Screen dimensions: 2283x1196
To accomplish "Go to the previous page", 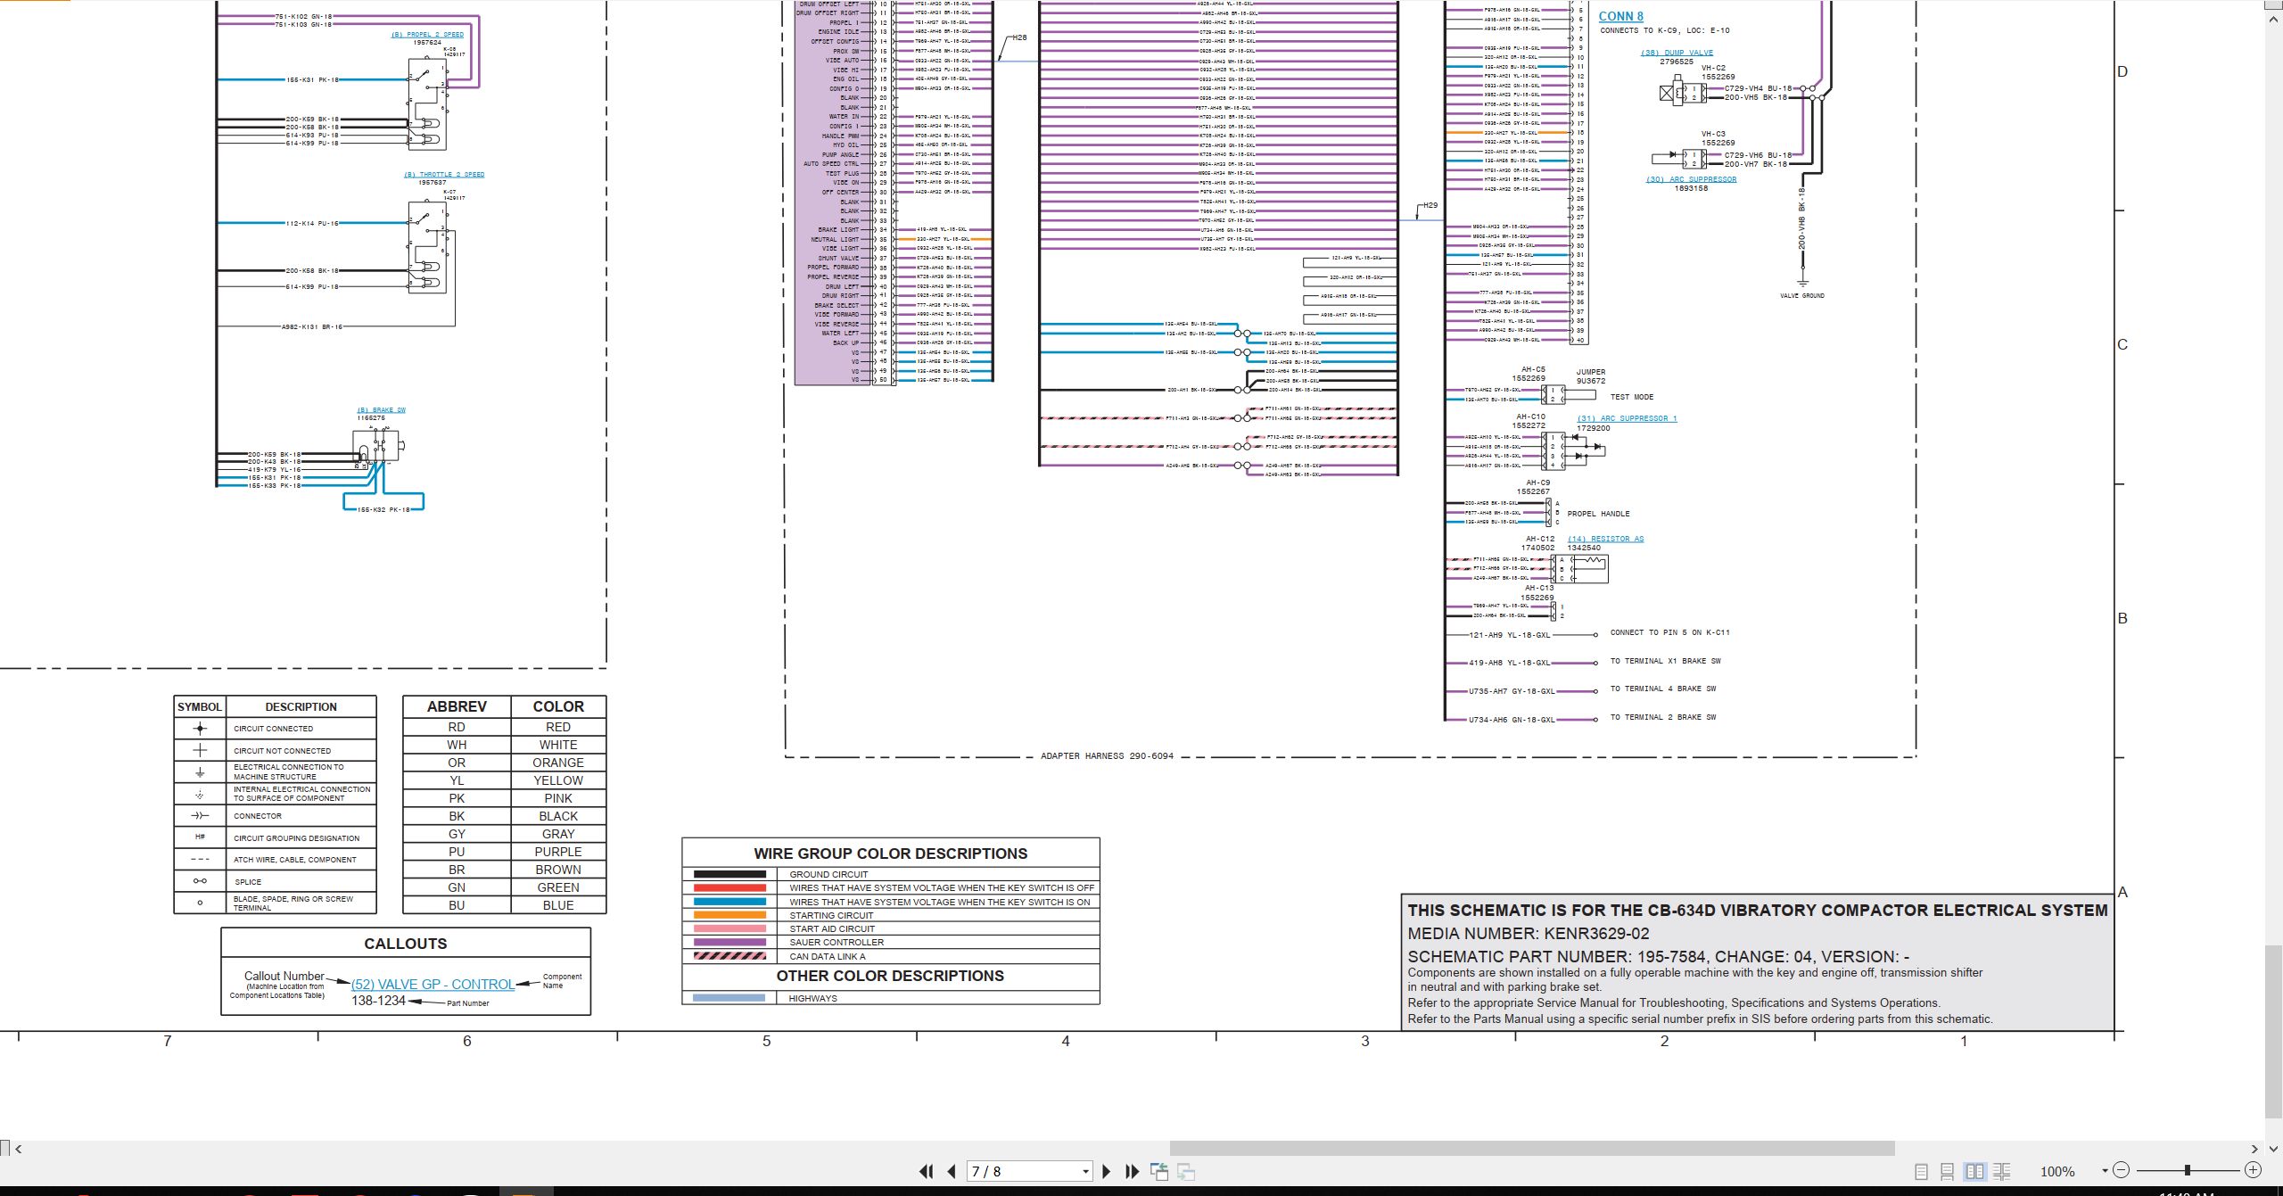I will (952, 1171).
